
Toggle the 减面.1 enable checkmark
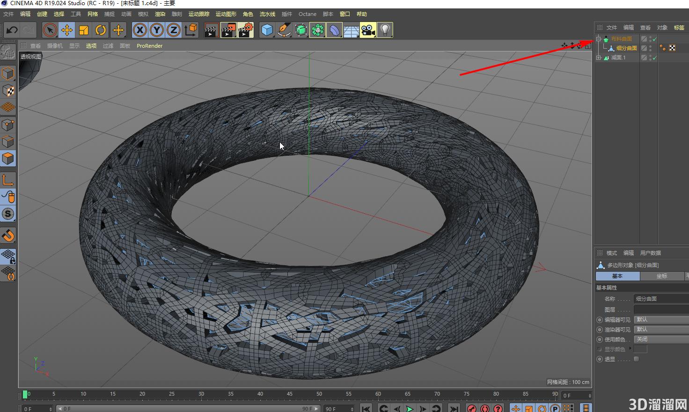click(x=655, y=58)
